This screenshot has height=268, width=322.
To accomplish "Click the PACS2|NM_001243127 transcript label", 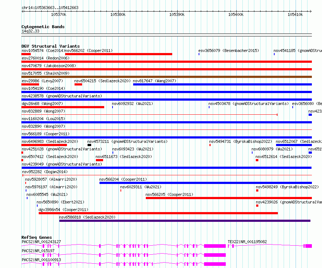I will click(41, 242).
